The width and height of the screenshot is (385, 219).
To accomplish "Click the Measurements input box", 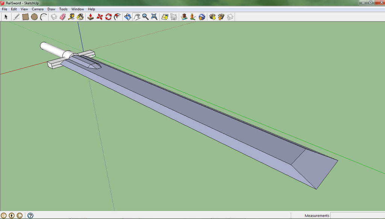I will tap(358, 216).
